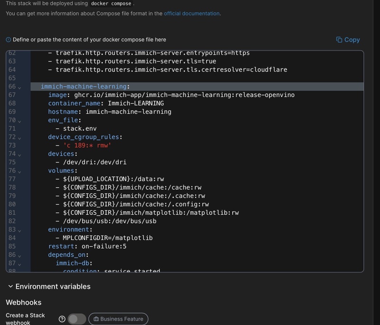This screenshot has height=325, width=380.
Task: Fold the immich-db block at line 87
Action: [19, 263]
